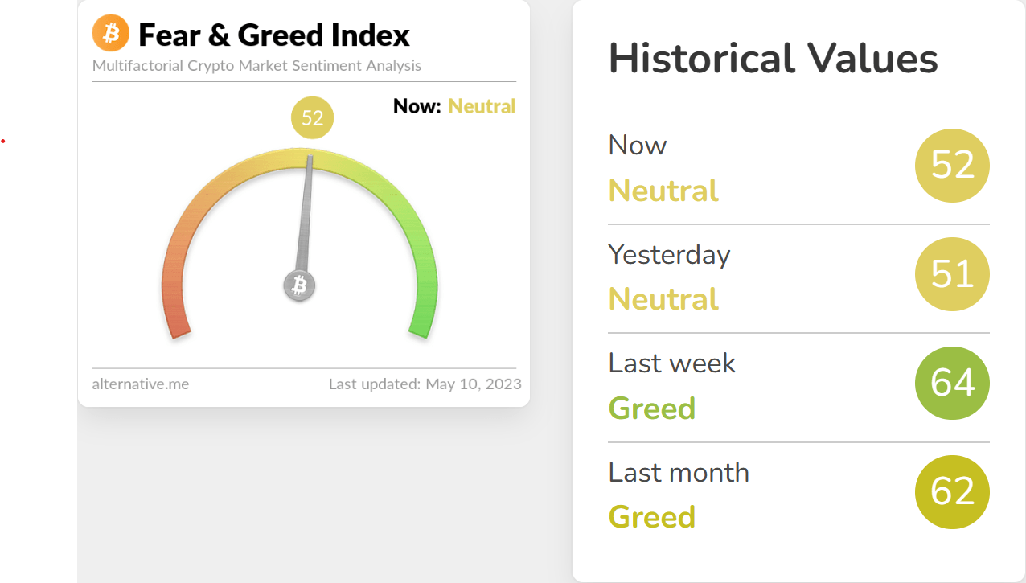Select the 51 badge beside Yesterday

[952, 274]
